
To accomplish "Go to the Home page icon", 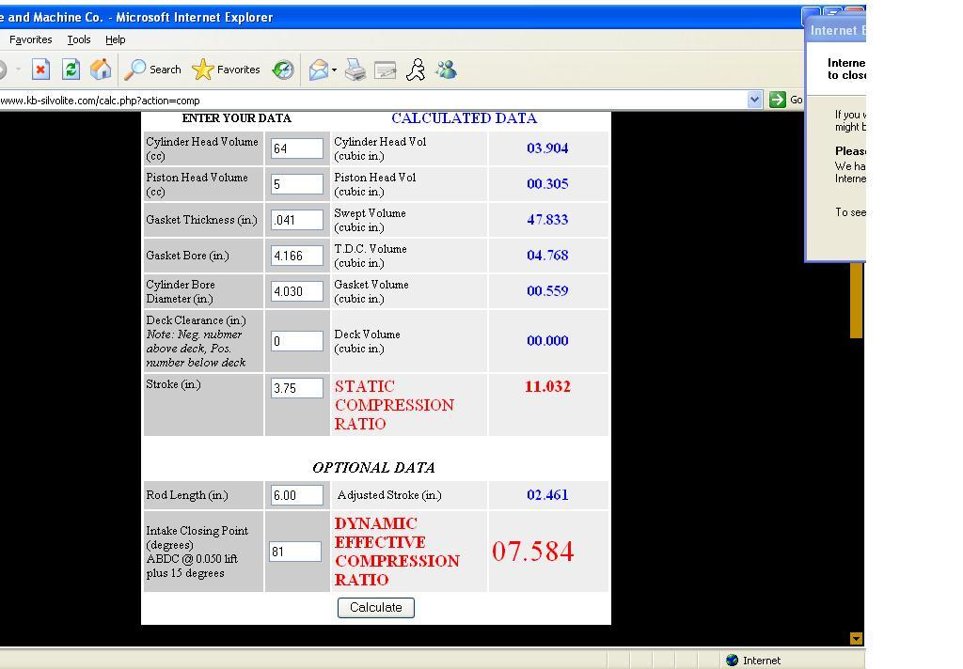I will pos(101,70).
